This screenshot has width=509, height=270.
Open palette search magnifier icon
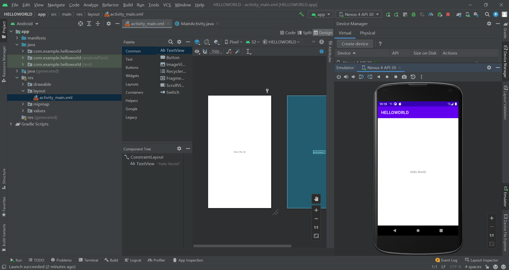pos(170,42)
